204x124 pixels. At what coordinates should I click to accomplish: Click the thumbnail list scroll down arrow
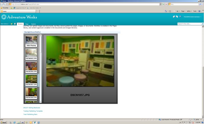pos(41,102)
